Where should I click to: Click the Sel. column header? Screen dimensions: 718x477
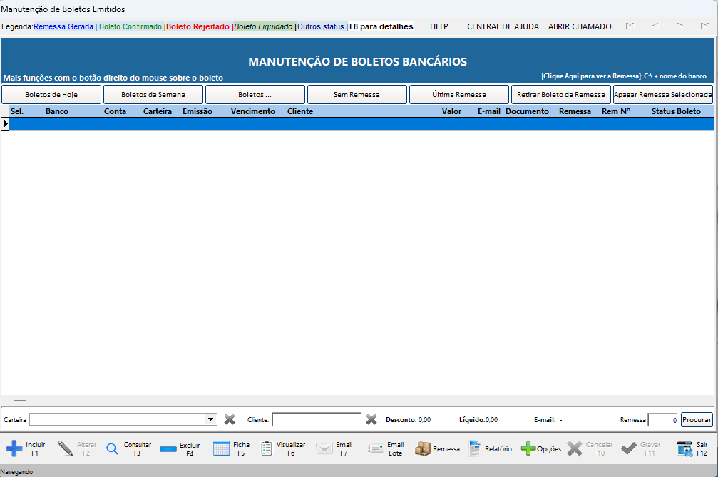tap(17, 111)
